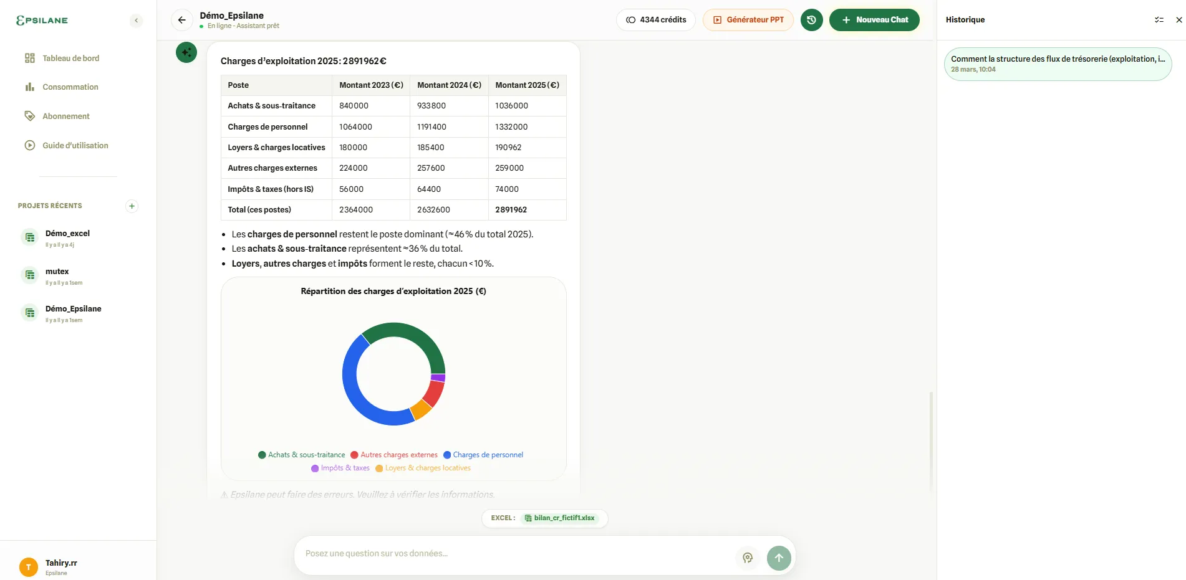Add a new project with the plus icon
This screenshot has width=1186, height=580.
pyautogui.click(x=132, y=206)
